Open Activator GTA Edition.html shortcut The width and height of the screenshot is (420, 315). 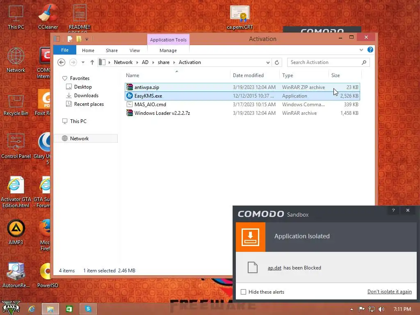[16, 192]
